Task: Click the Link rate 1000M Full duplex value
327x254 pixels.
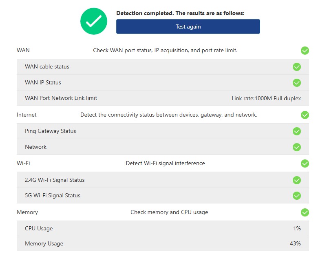Action: coord(266,99)
